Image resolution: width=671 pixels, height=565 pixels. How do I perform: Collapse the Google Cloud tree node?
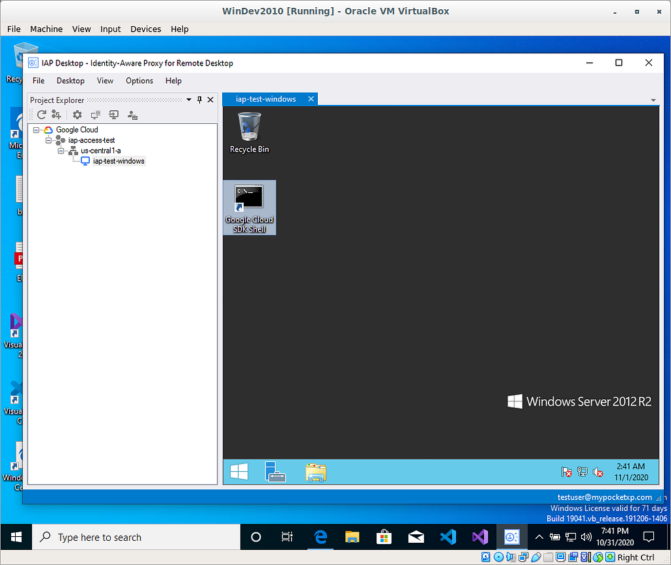click(37, 130)
